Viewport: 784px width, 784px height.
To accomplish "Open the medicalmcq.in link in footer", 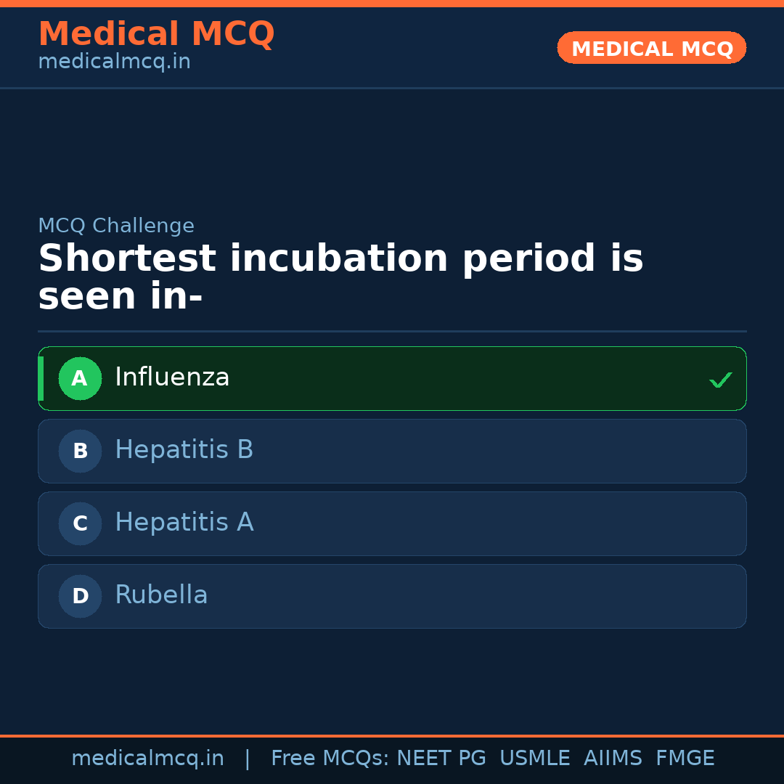I will [147, 759].
